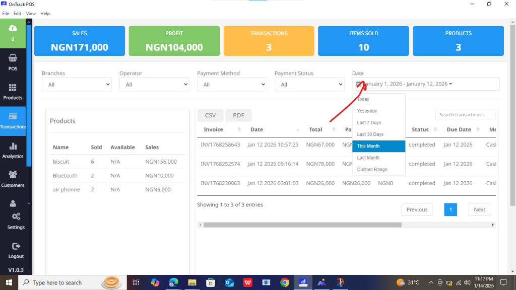This screenshot has height=290, width=516.
Task: Click the horizontal table scrollbar
Action: pos(302,225)
